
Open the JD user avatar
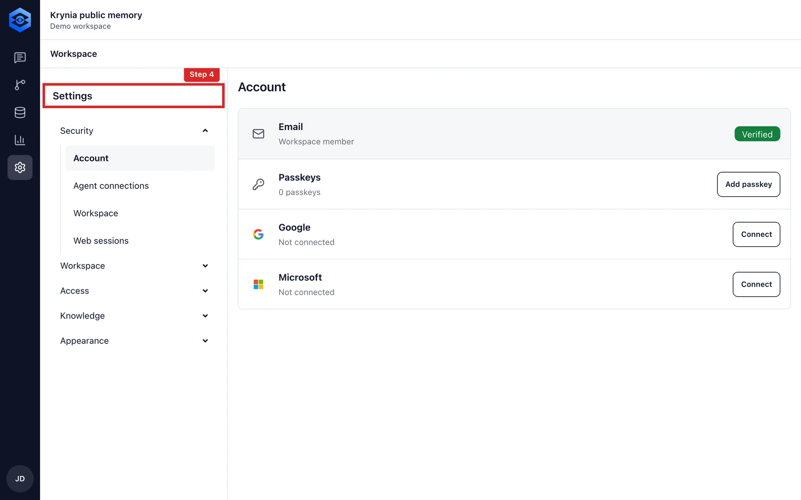coord(20,479)
